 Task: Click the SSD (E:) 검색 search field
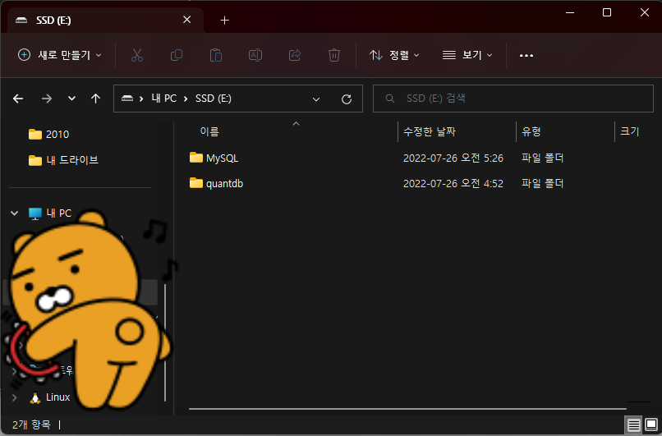(x=513, y=99)
